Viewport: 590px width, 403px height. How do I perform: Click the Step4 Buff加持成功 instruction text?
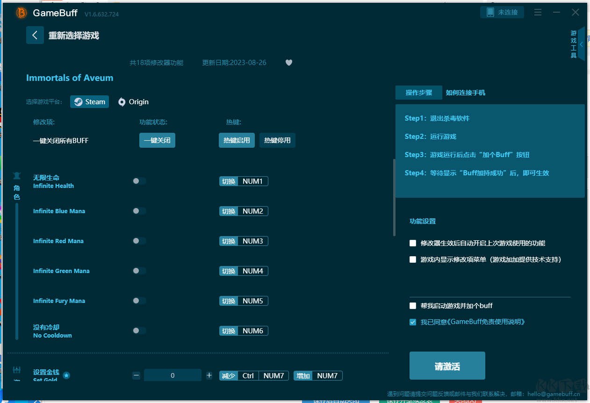[x=477, y=173]
